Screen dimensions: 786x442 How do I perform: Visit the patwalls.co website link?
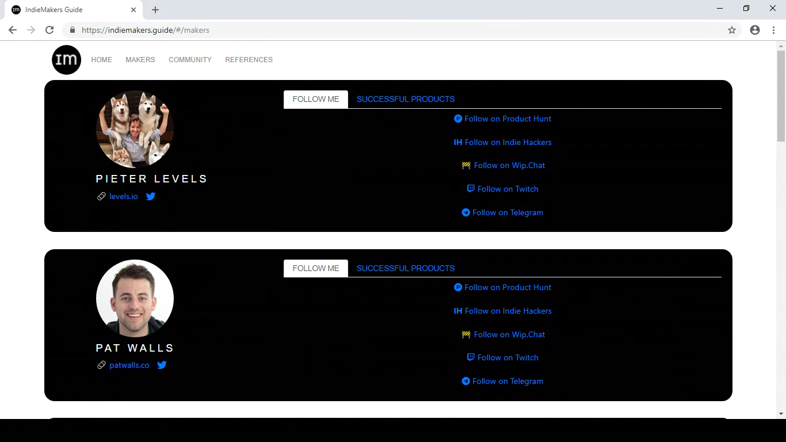point(129,365)
